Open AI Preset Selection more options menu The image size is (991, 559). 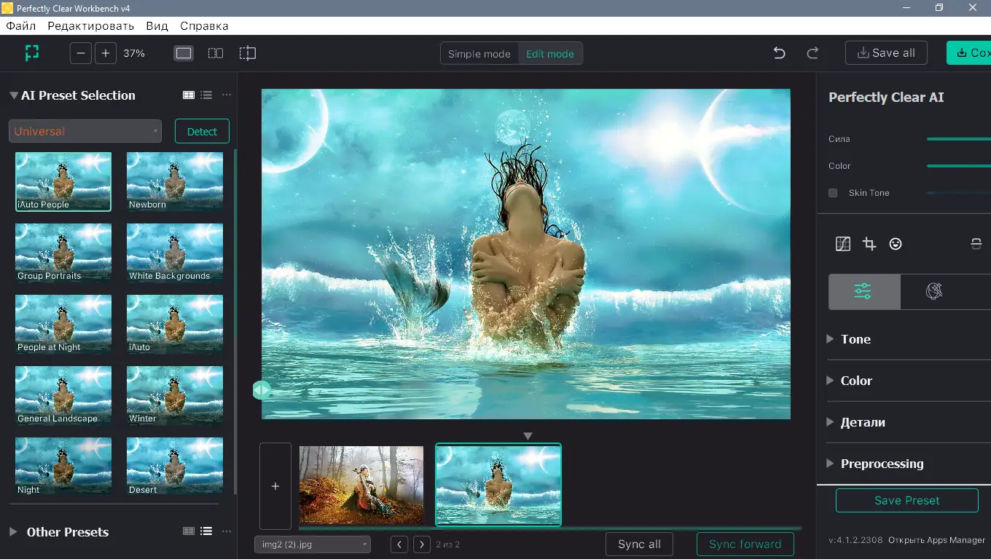[227, 95]
